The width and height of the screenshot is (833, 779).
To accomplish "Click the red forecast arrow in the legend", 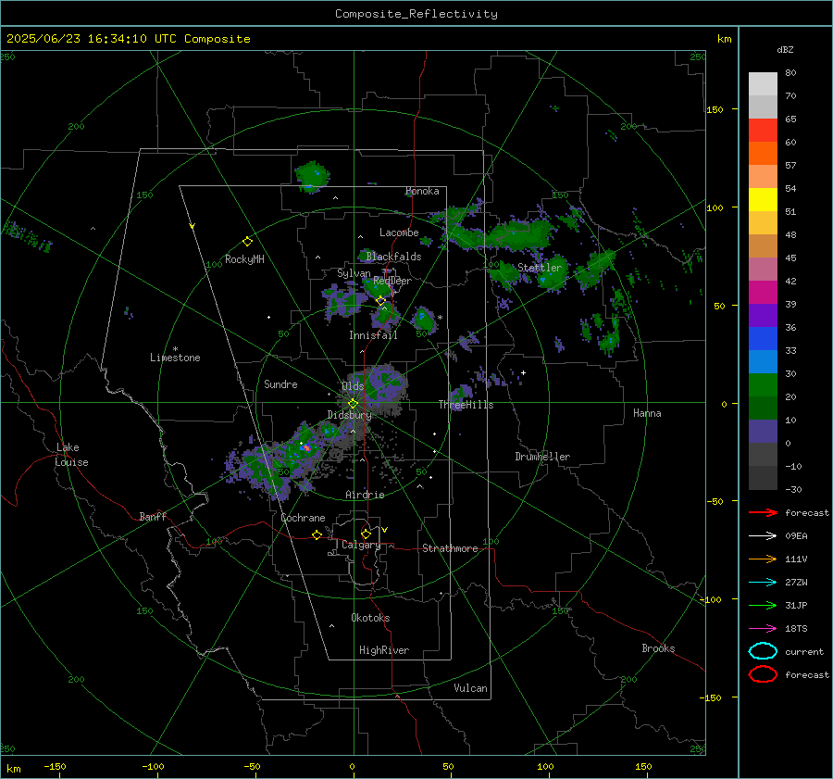I will [763, 512].
